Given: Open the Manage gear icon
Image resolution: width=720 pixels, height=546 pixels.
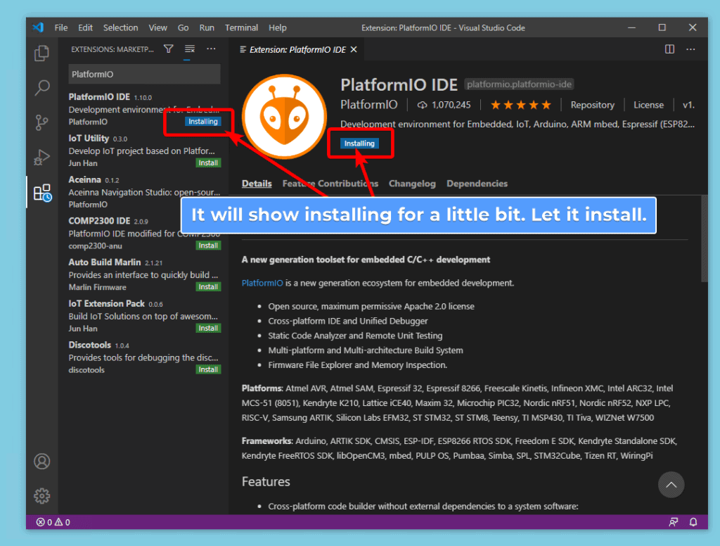Looking at the screenshot, I should click(x=41, y=496).
